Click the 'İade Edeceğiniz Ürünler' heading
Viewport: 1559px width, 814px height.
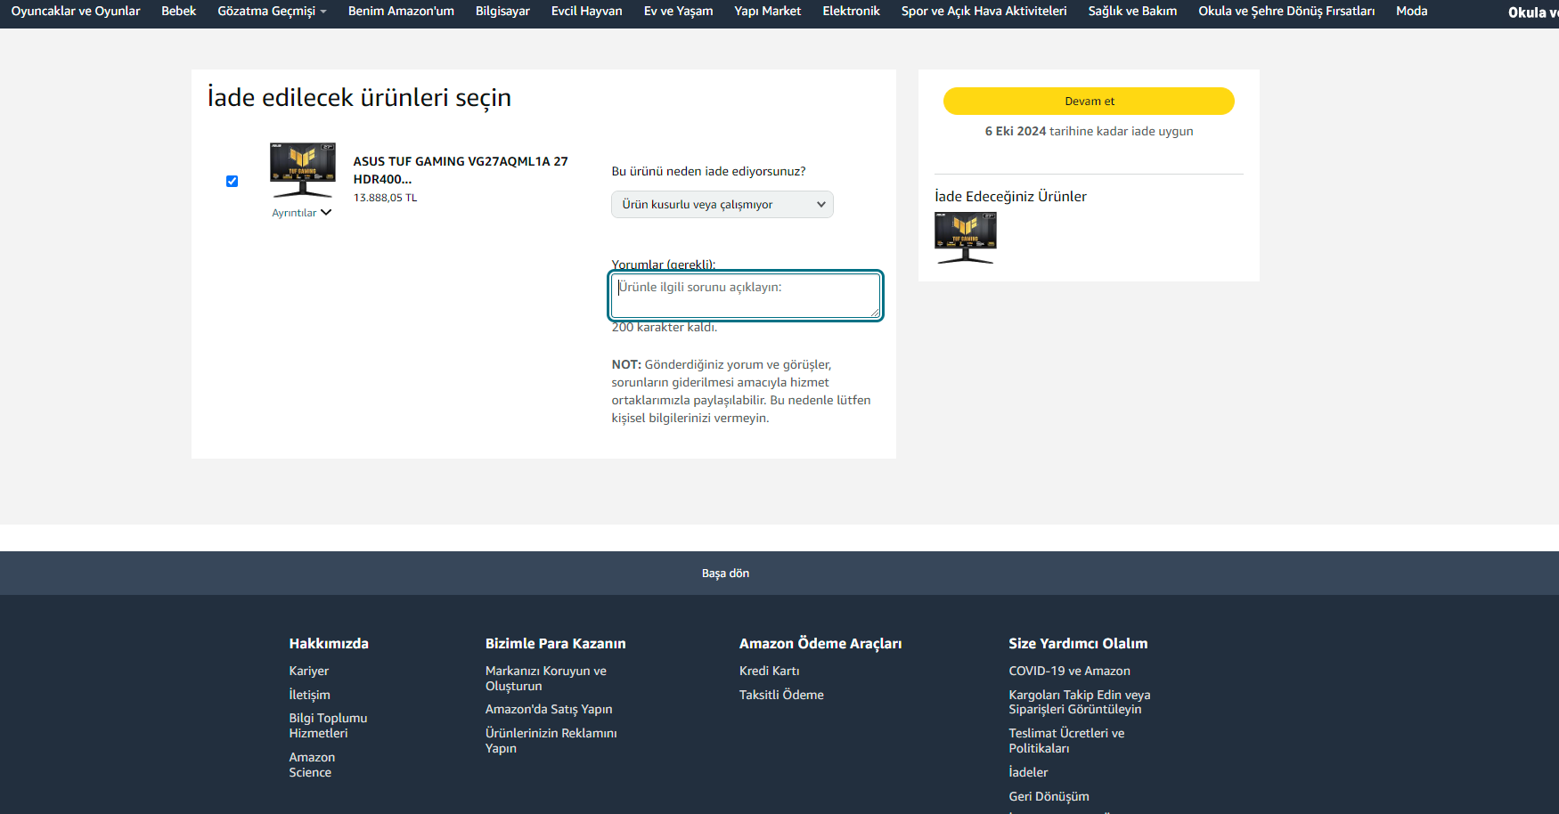(1010, 197)
